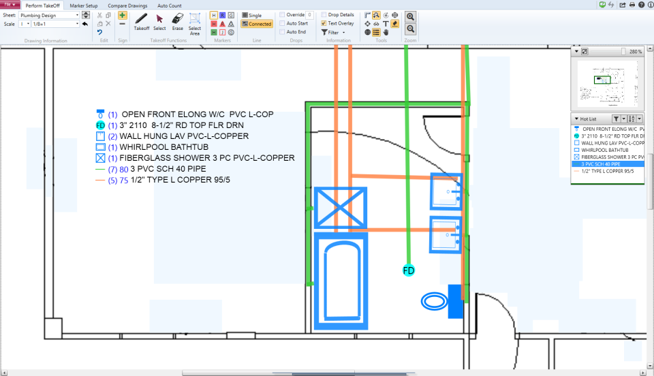The height and width of the screenshot is (376, 654).
Task: Toggle the list view tool icon
Action: [x=376, y=32]
